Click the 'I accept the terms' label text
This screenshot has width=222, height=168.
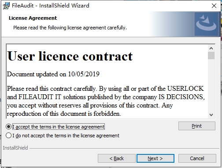[59, 127]
